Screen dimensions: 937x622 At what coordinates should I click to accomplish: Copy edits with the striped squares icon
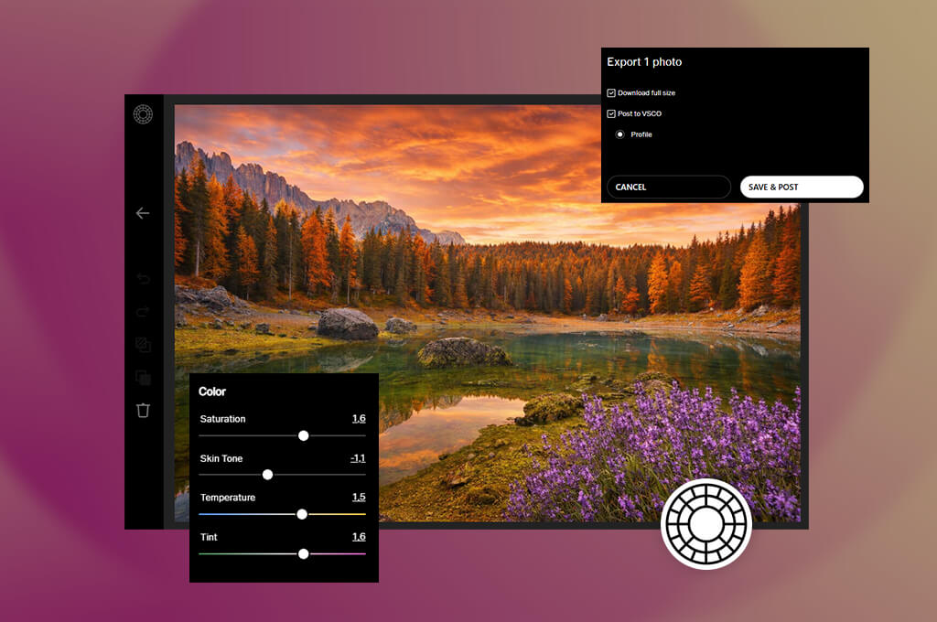click(x=143, y=345)
